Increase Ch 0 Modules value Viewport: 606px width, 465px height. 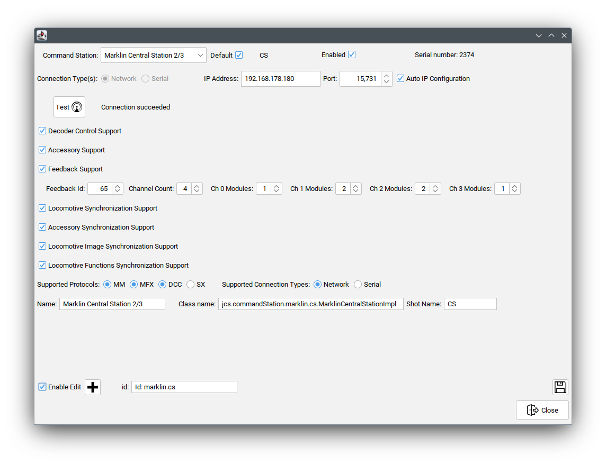click(277, 186)
